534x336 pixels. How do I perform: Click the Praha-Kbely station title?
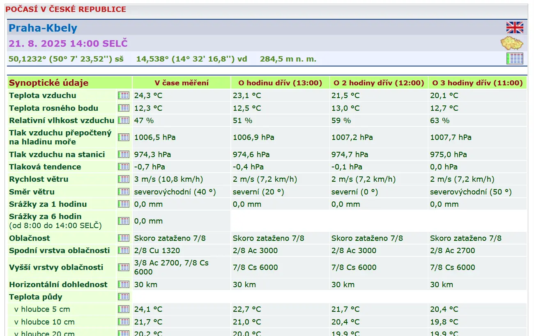43,28
